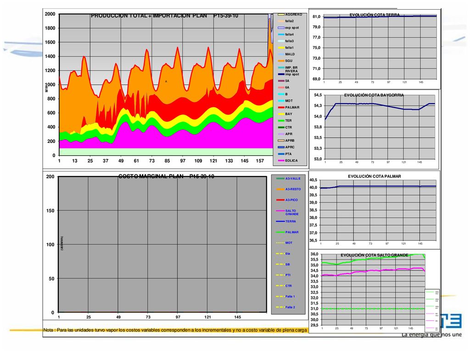Select the EVOLUCIÓN COTA TERRA title
The image size is (470, 353).
375,15
